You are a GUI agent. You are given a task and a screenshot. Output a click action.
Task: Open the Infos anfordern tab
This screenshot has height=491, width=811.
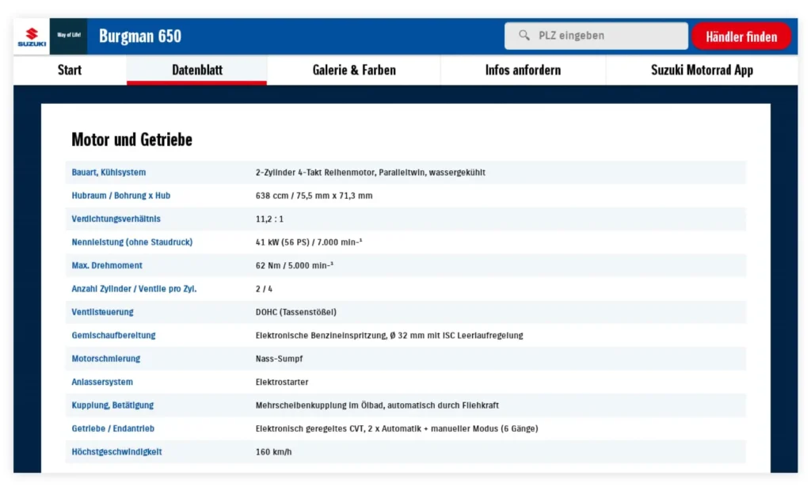point(523,70)
